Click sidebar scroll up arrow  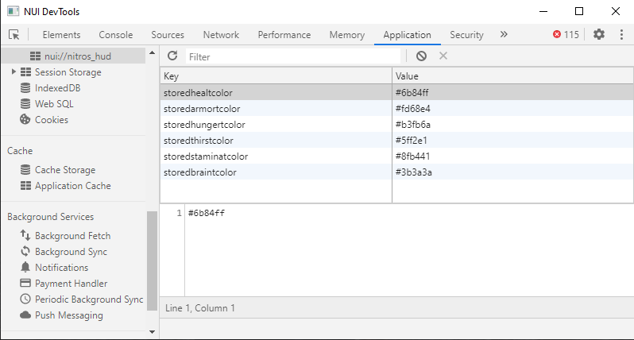(152, 52)
